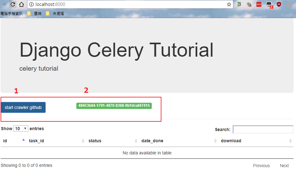This screenshot has width=296, height=174.
Task: Open the extension with the badge count 2
Action: (x=269, y=5)
